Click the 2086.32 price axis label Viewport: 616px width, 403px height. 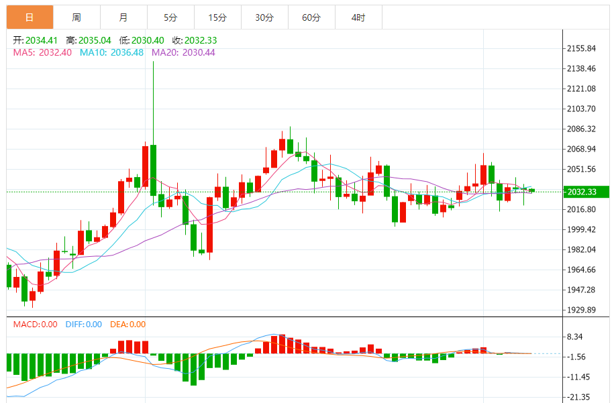tap(581, 129)
